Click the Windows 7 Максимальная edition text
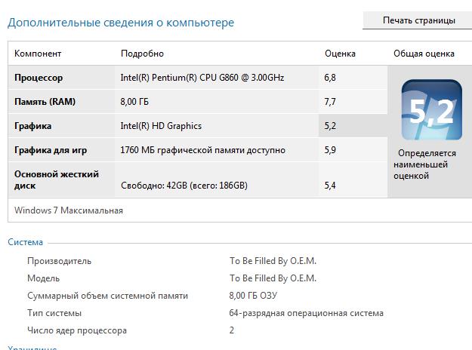 pos(69,210)
